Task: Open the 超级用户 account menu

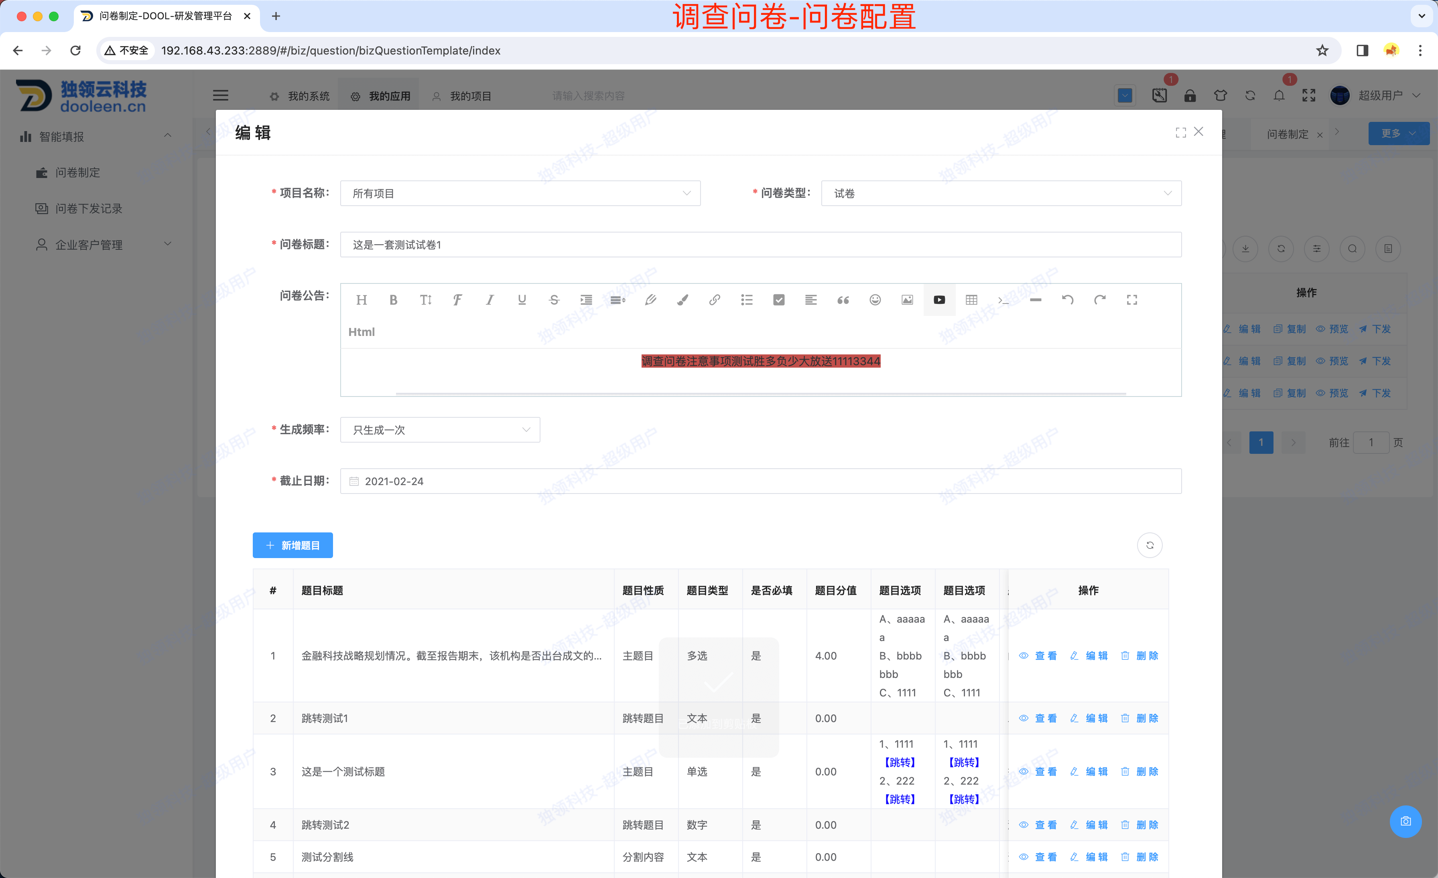Action: 1375,95
